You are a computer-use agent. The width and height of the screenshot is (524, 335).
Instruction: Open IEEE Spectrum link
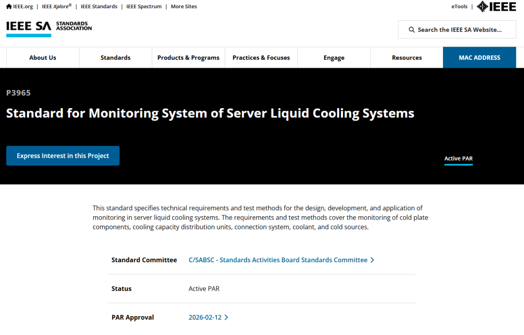point(144,6)
